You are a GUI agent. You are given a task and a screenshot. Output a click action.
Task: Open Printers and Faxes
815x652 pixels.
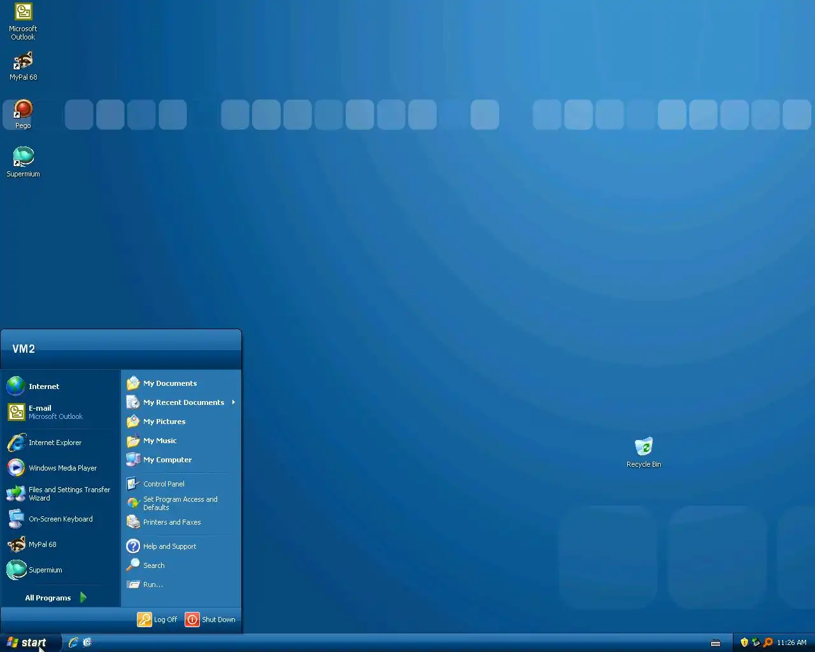[181, 522]
